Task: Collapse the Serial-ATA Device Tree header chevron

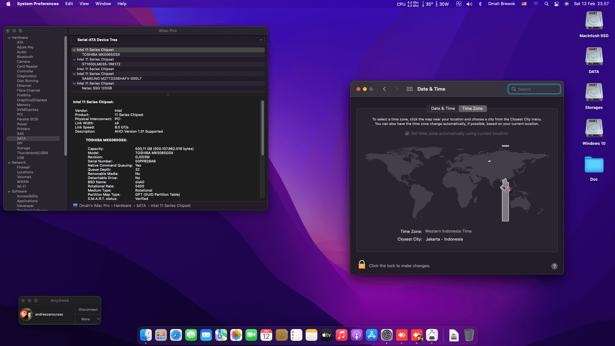Action: (261, 40)
